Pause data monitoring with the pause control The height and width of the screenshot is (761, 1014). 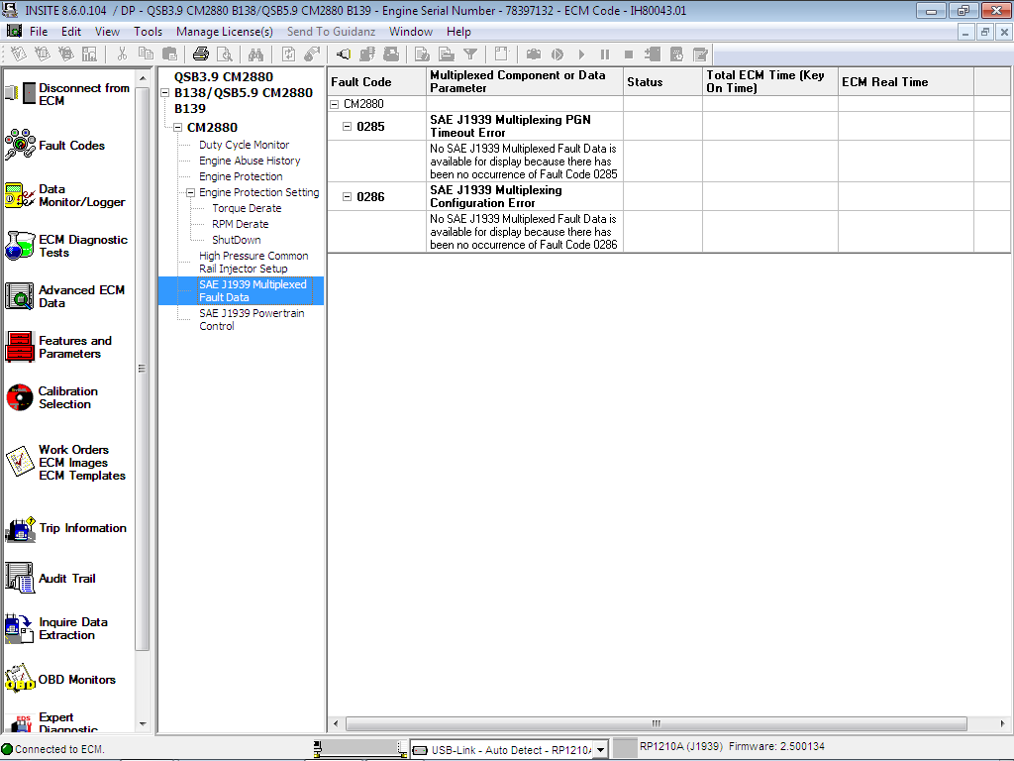(605, 55)
